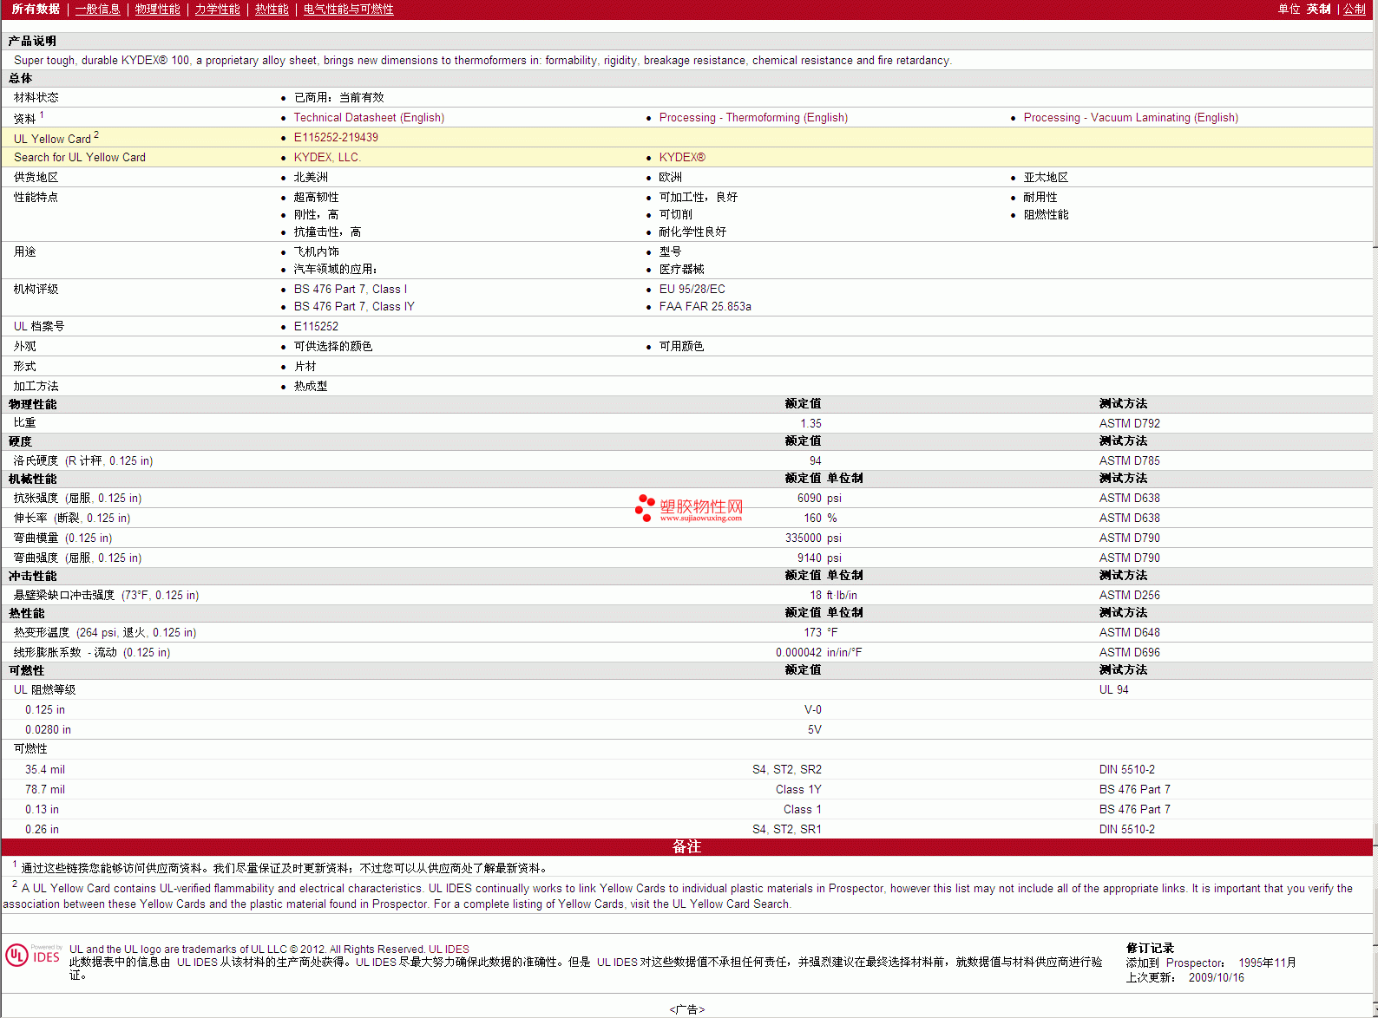Screen dimensions: 1378x1018
Task: Click EU 95/28/EC agency rating
Action: tap(692, 289)
